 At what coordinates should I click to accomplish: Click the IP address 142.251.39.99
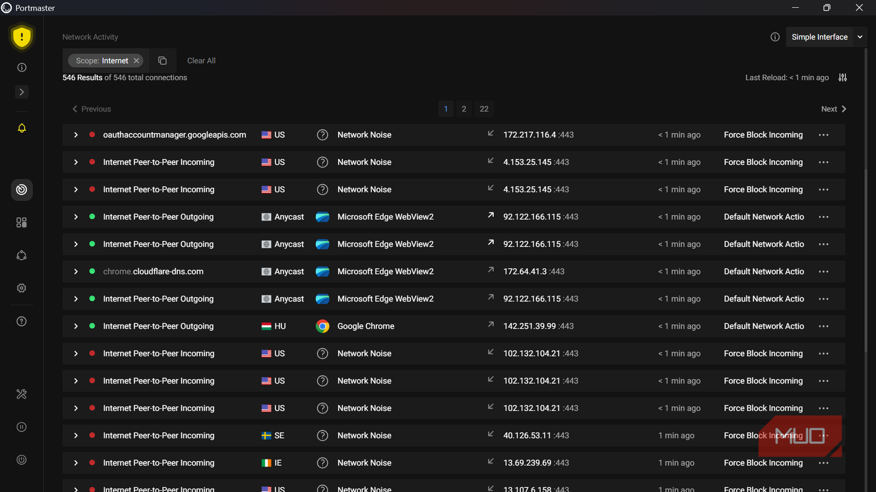pyautogui.click(x=529, y=326)
